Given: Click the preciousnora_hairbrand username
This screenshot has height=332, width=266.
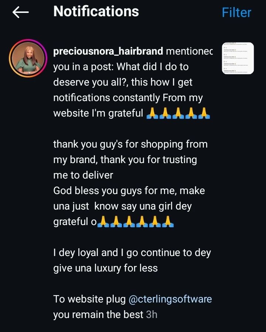Looking at the screenshot, I should (108, 51).
